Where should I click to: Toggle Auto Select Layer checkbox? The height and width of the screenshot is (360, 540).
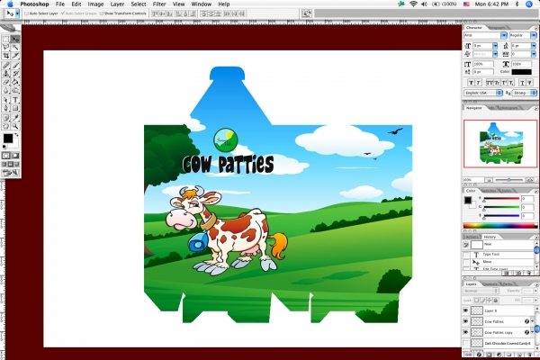(x=26, y=13)
